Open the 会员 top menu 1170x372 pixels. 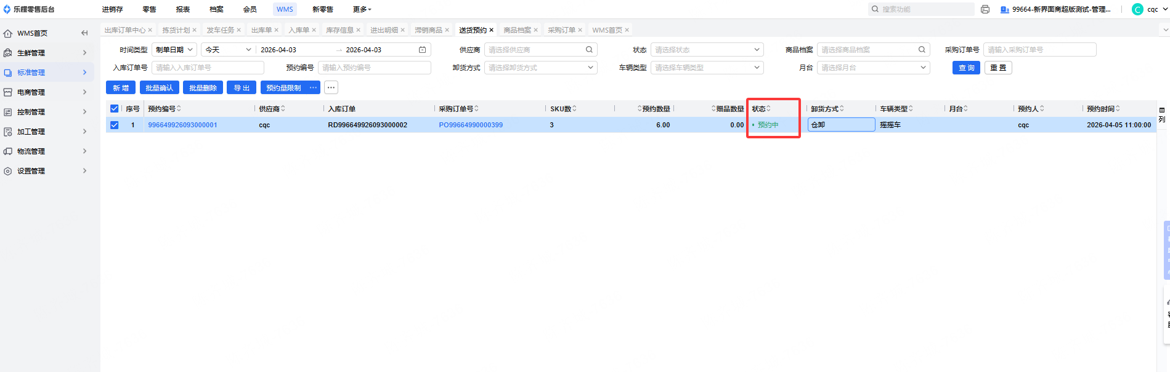pyautogui.click(x=250, y=9)
